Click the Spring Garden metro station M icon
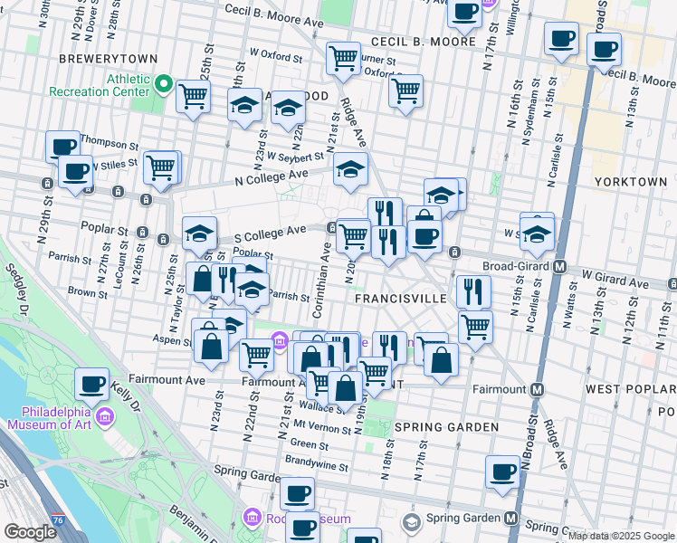This screenshot has width=677, height=543. (510, 518)
